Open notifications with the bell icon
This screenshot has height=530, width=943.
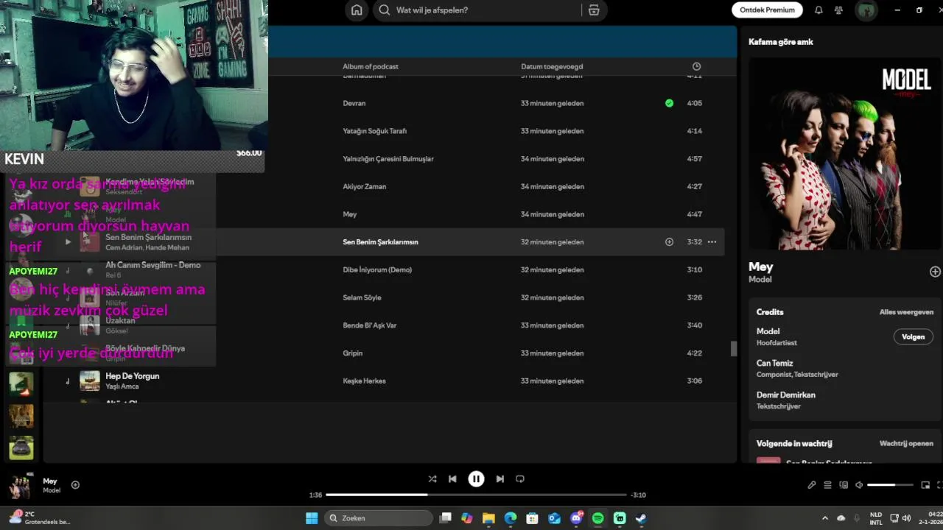pos(818,10)
